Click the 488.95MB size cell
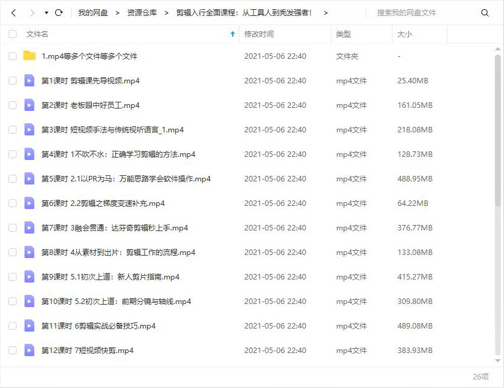Image resolution: width=504 pixels, height=388 pixels. tap(415, 179)
